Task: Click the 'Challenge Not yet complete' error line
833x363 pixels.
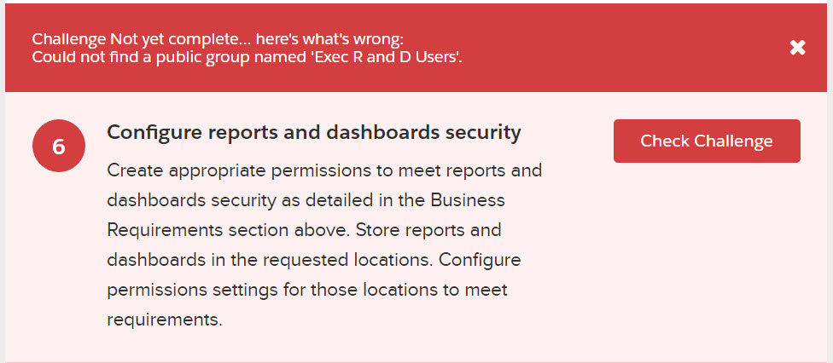Action: tap(229, 40)
